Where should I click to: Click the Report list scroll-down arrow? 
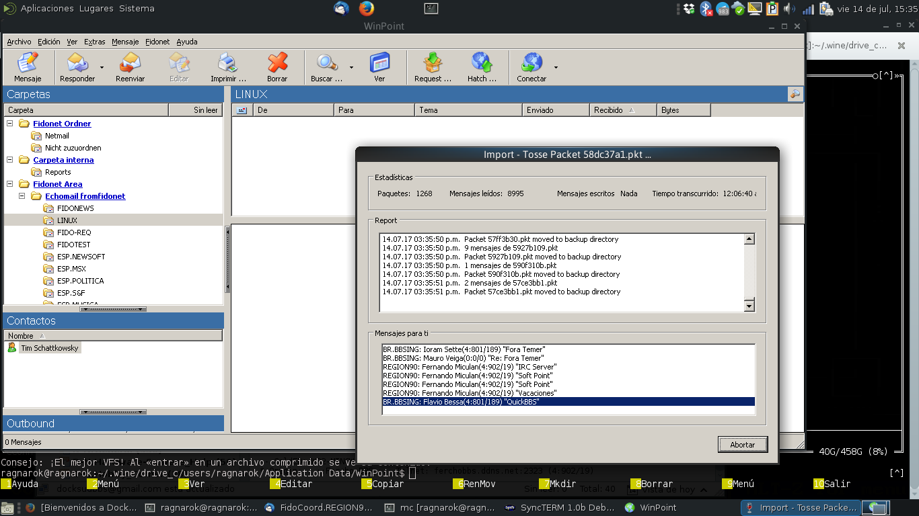pos(749,306)
